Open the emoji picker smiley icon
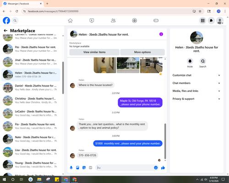 (156, 168)
